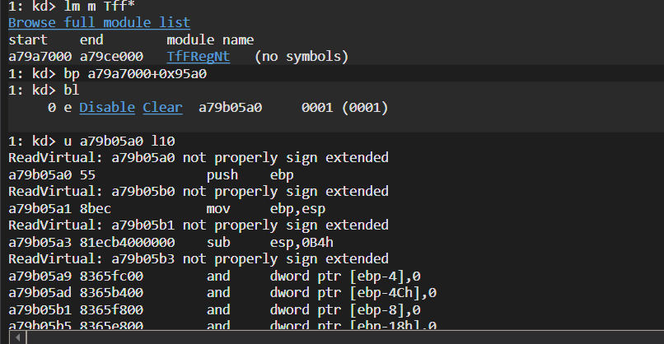
Task: Click the '0001 (0001)' breakpoint pass count
Action: (x=344, y=107)
